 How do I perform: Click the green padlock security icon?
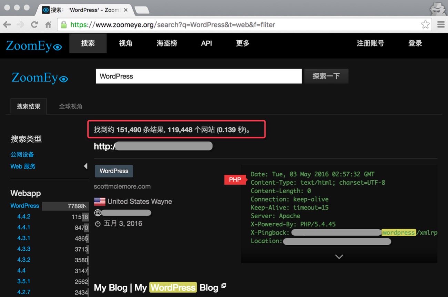click(x=63, y=25)
